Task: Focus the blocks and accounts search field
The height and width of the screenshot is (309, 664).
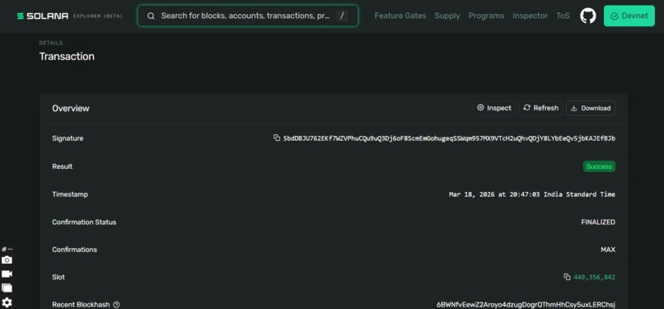Action: click(x=248, y=16)
